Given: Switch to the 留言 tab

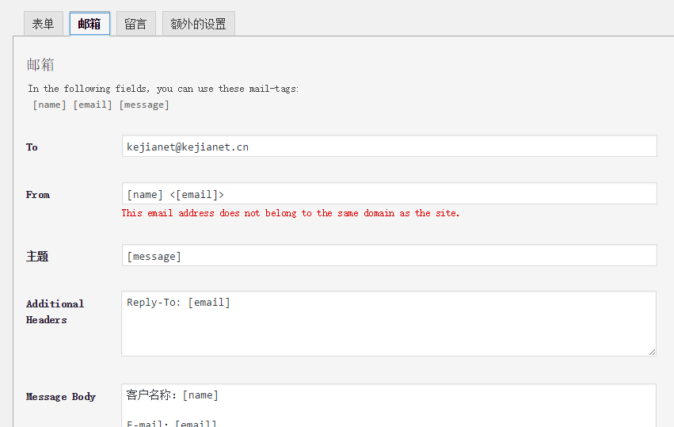Looking at the screenshot, I should click(135, 24).
